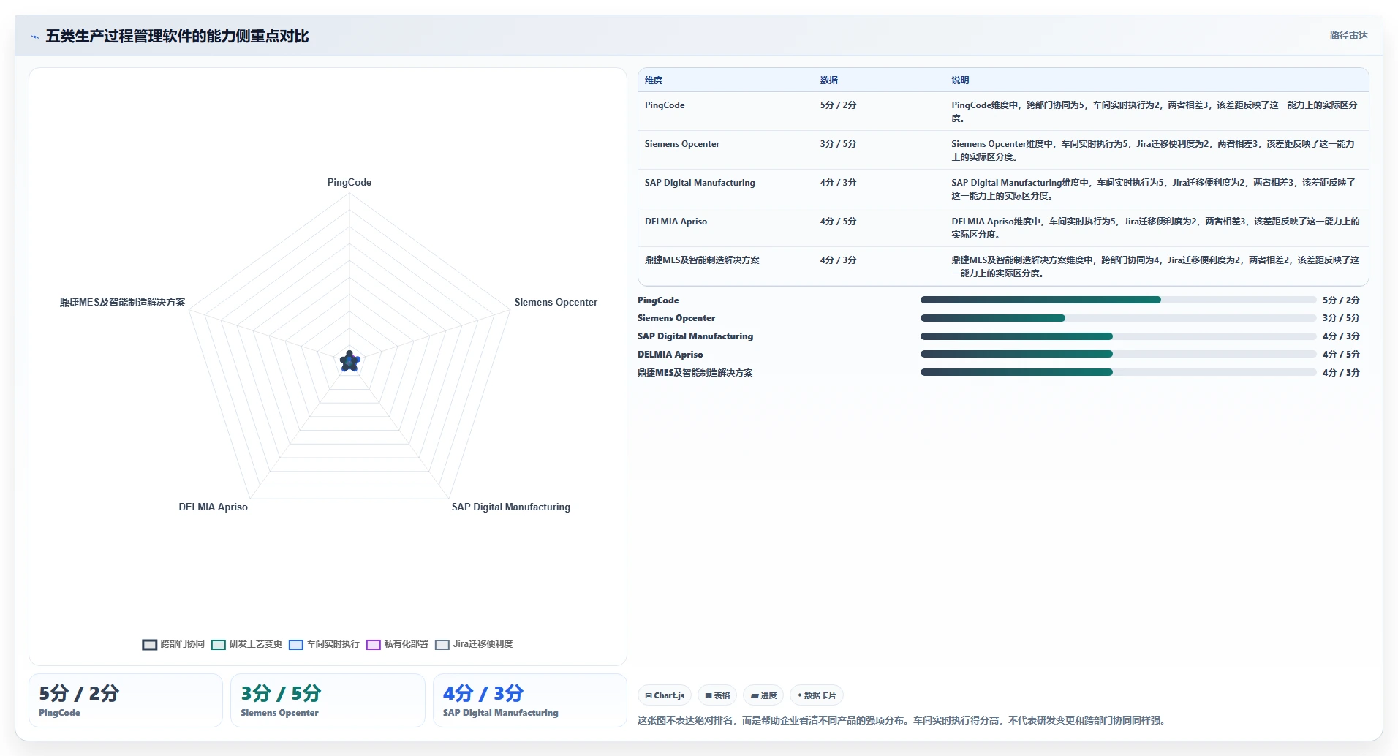Toggle the Jira迁移便利度 legend swatch
This screenshot has width=1398, height=756.
(x=442, y=644)
